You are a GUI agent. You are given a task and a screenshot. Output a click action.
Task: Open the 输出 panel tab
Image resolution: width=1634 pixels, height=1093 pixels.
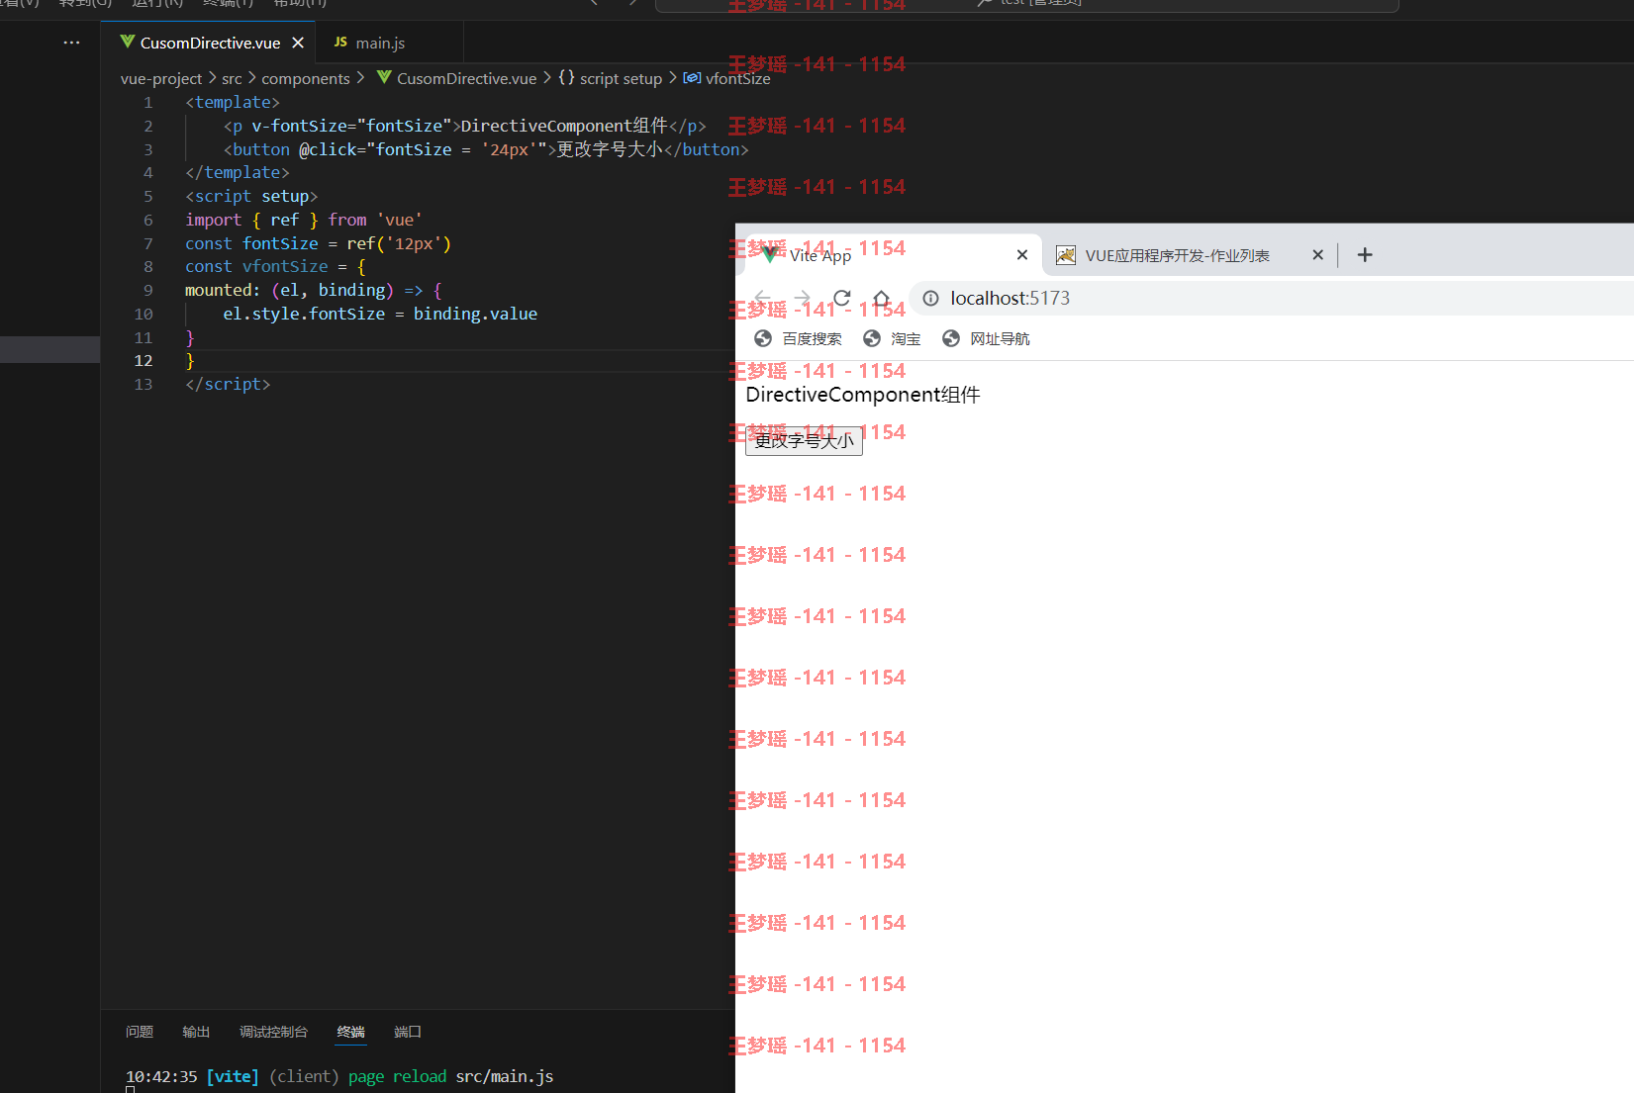[196, 1032]
